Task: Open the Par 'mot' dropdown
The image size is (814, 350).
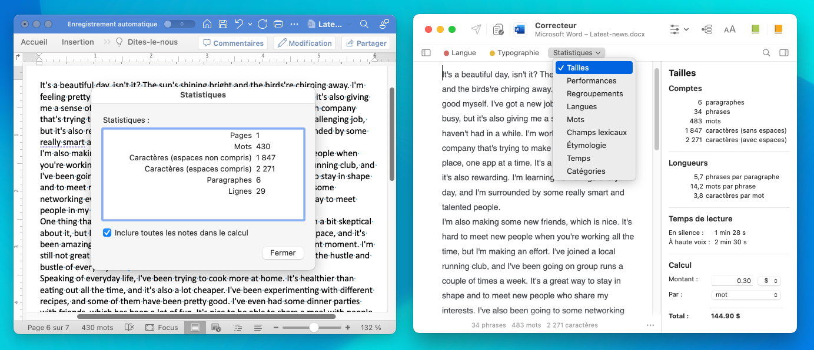Action: click(x=746, y=295)
